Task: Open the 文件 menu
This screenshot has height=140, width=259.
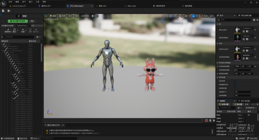Action: click(10, 2)
